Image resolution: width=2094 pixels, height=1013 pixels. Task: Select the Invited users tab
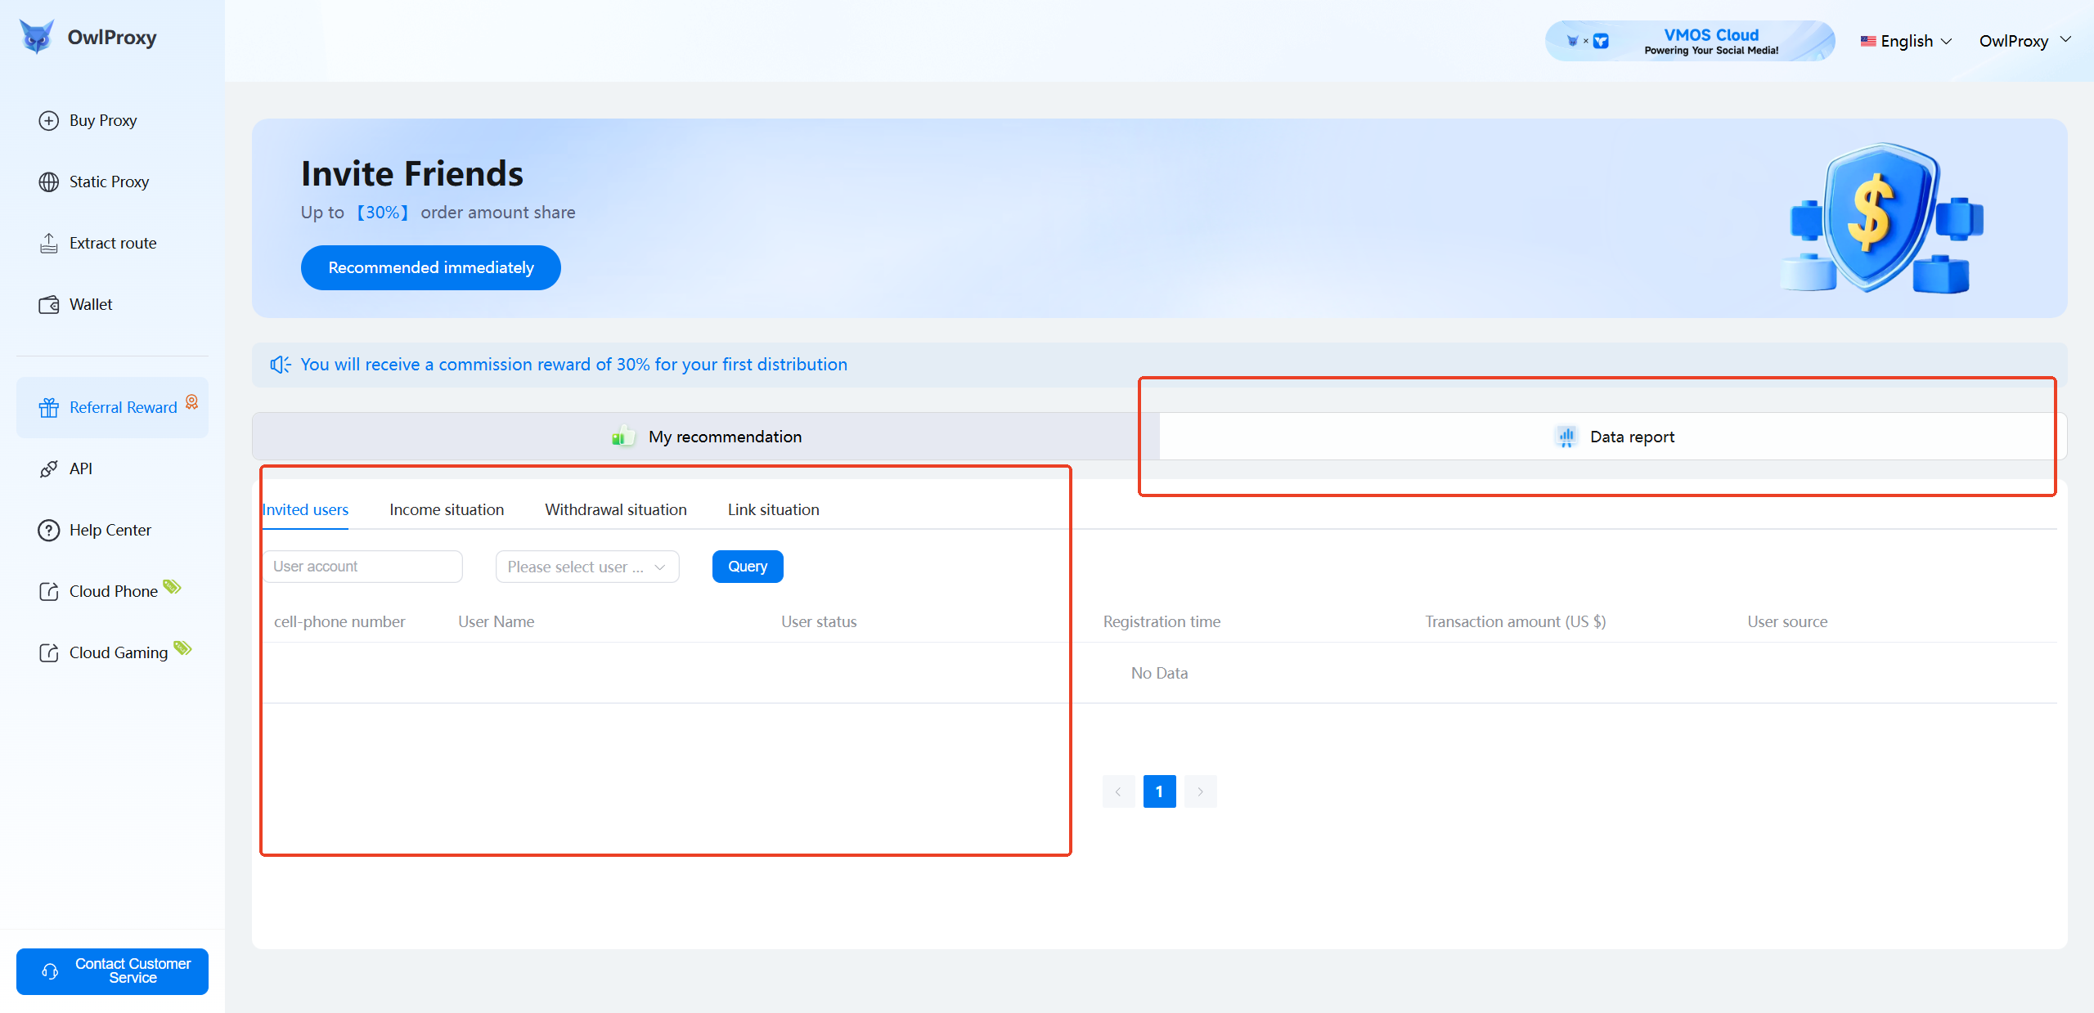click(x=305, y=509)
